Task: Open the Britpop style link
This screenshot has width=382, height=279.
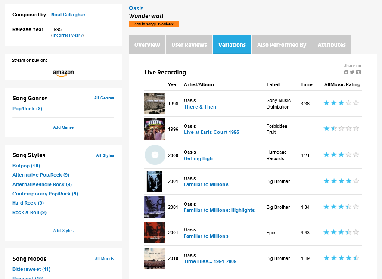Action: (x=26, y=166)
